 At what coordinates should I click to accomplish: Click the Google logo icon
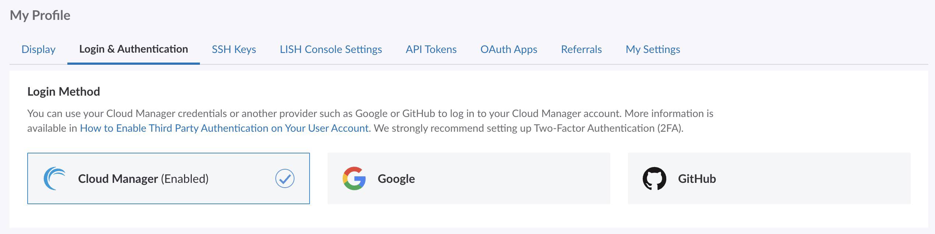(x=354, y=178)
